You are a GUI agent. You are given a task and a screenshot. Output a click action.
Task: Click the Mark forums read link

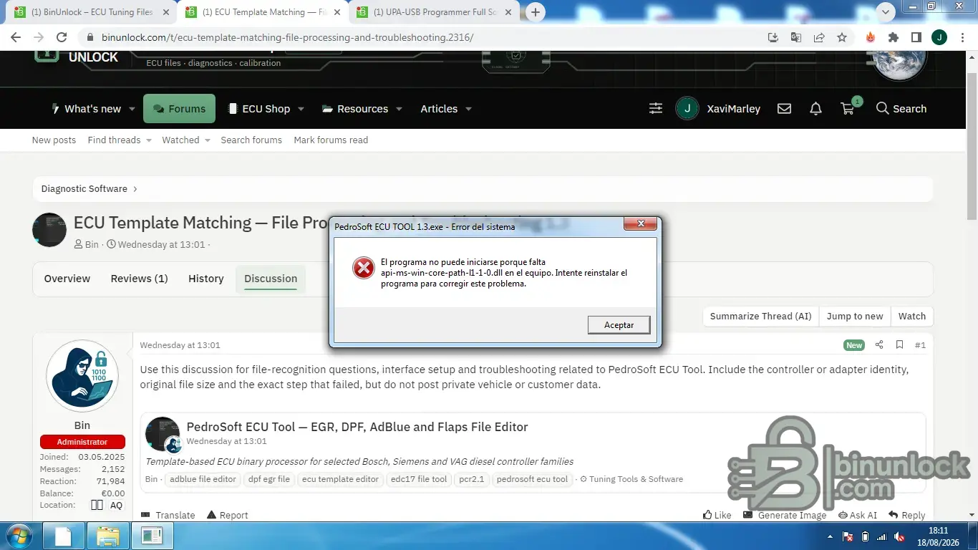[331, 140]
